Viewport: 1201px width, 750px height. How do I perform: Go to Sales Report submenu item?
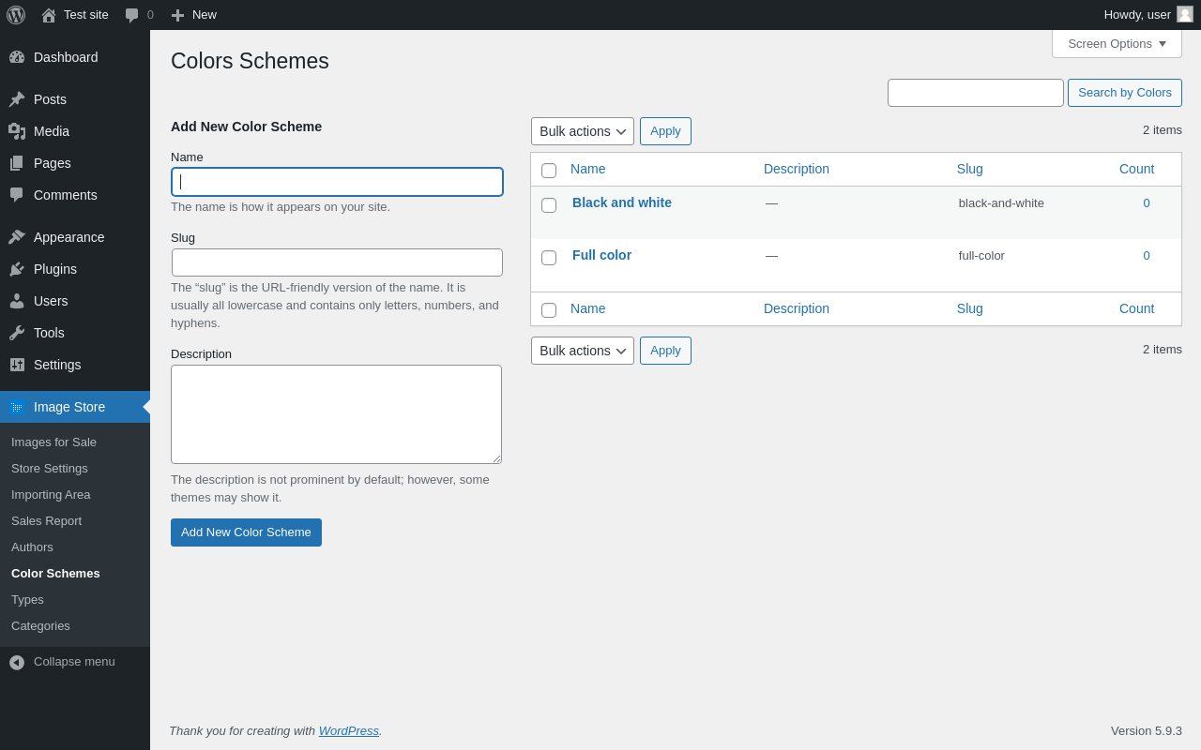coord(46,520)
